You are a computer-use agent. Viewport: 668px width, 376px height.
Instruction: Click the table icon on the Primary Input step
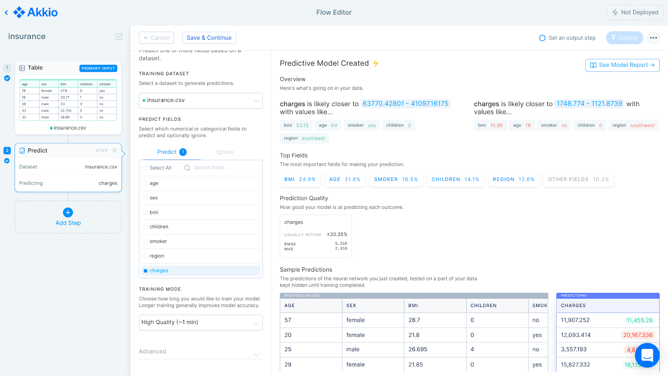(x=22, y=68)
